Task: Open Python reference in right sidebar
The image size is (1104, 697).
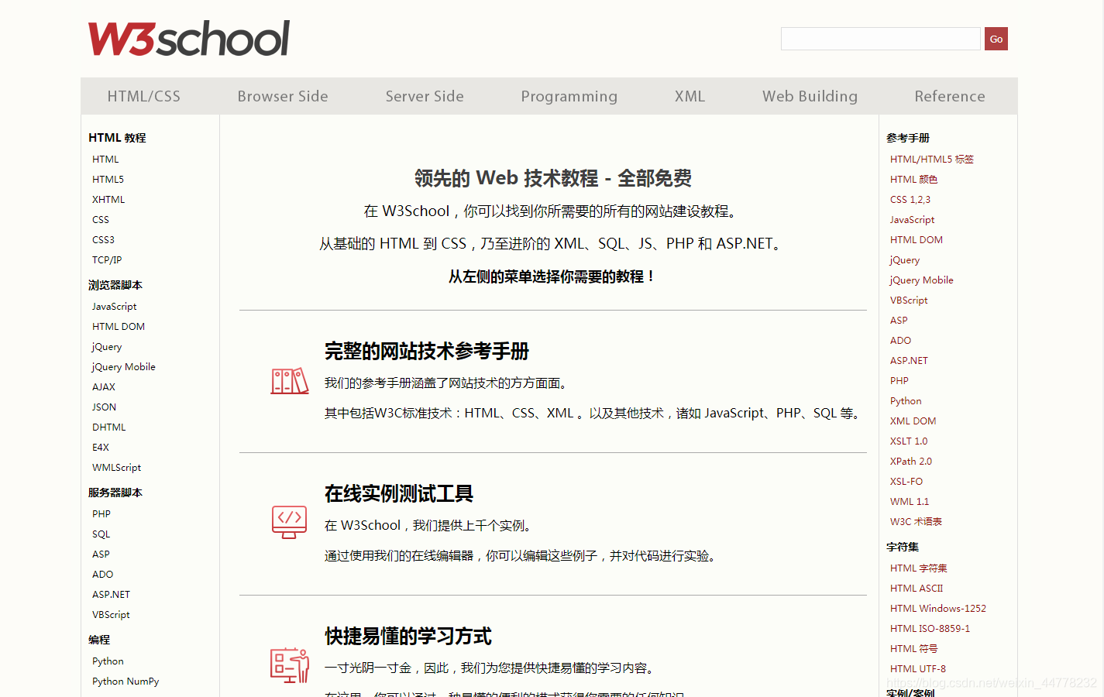Action: click(906, 400)
